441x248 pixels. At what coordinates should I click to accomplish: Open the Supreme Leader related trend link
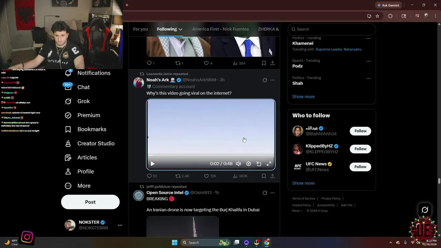point(329,49)
